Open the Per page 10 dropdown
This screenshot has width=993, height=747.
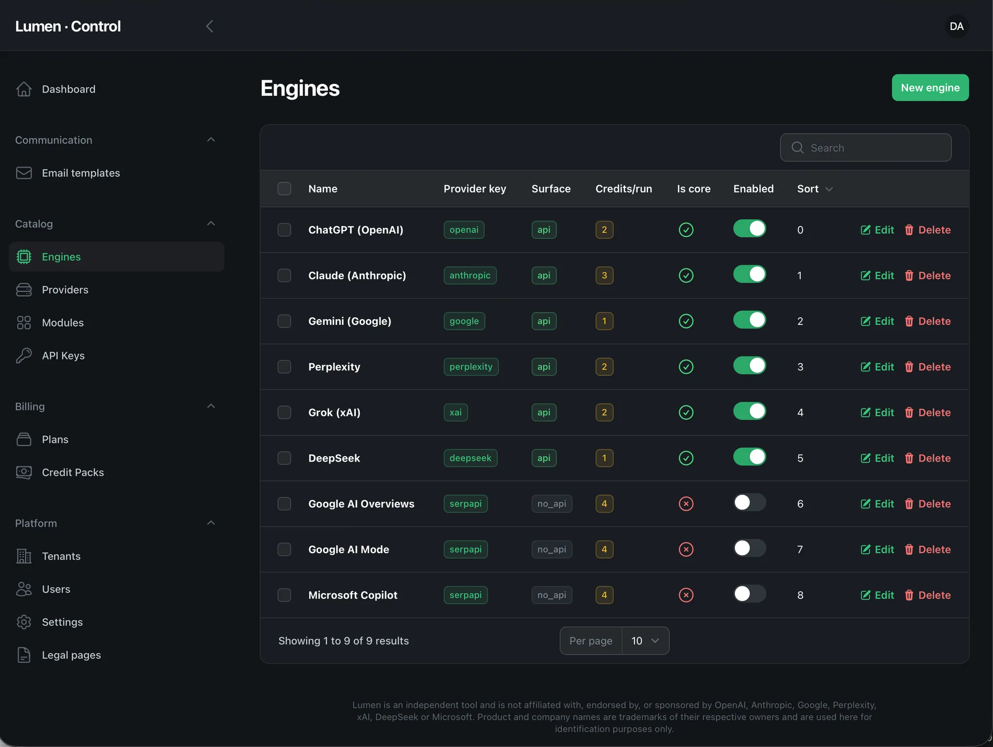pos(645,641)
